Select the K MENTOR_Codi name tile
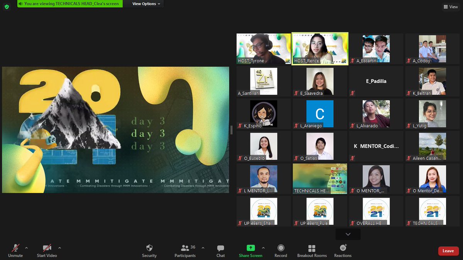463x260 pixels. pyautogui.click(x=376, y=146)
